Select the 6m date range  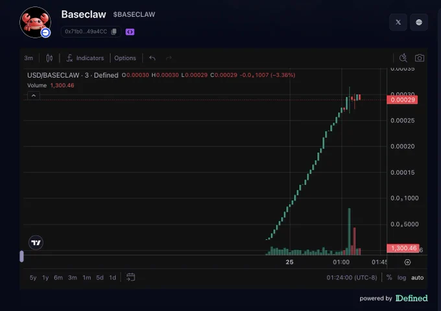[58, 277]
